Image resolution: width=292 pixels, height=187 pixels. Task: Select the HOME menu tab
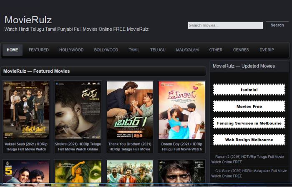coord(13,50)
